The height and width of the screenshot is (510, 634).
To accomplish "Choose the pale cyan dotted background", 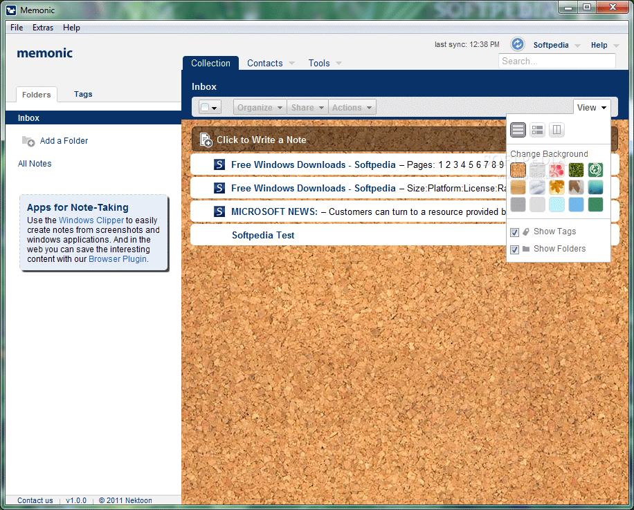I will coord(556,205).
